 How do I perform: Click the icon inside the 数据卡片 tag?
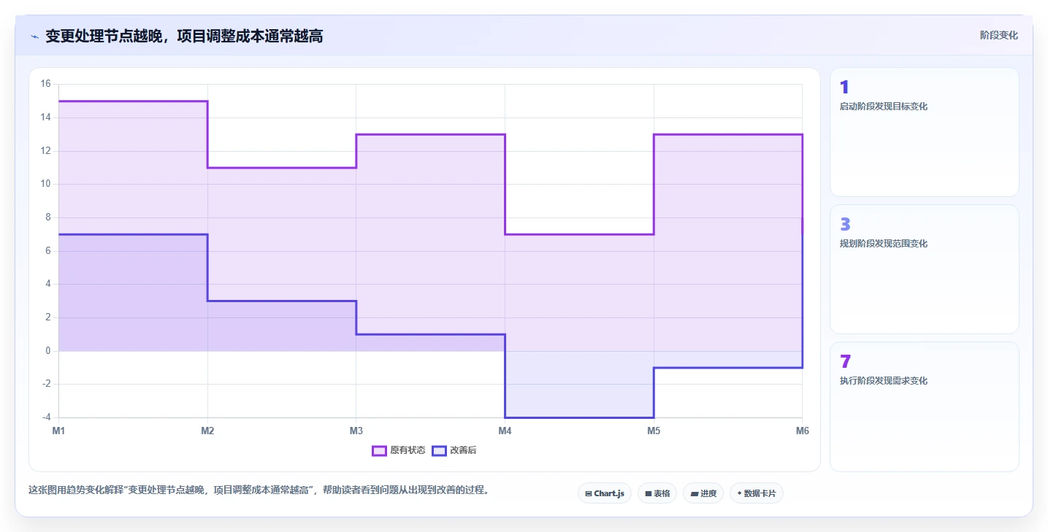pos(740,494)
